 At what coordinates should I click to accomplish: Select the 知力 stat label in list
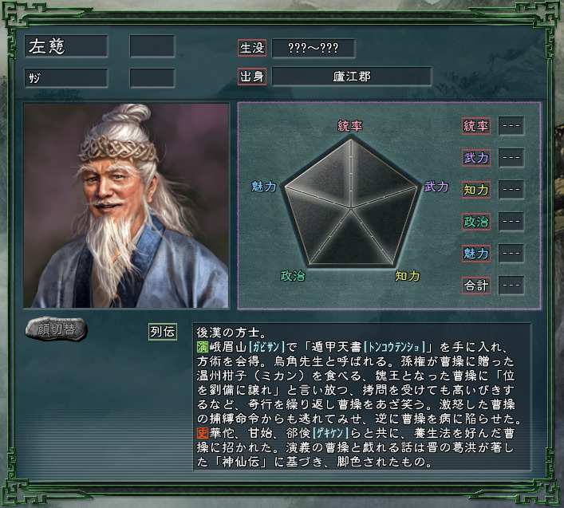click(476, 190)
